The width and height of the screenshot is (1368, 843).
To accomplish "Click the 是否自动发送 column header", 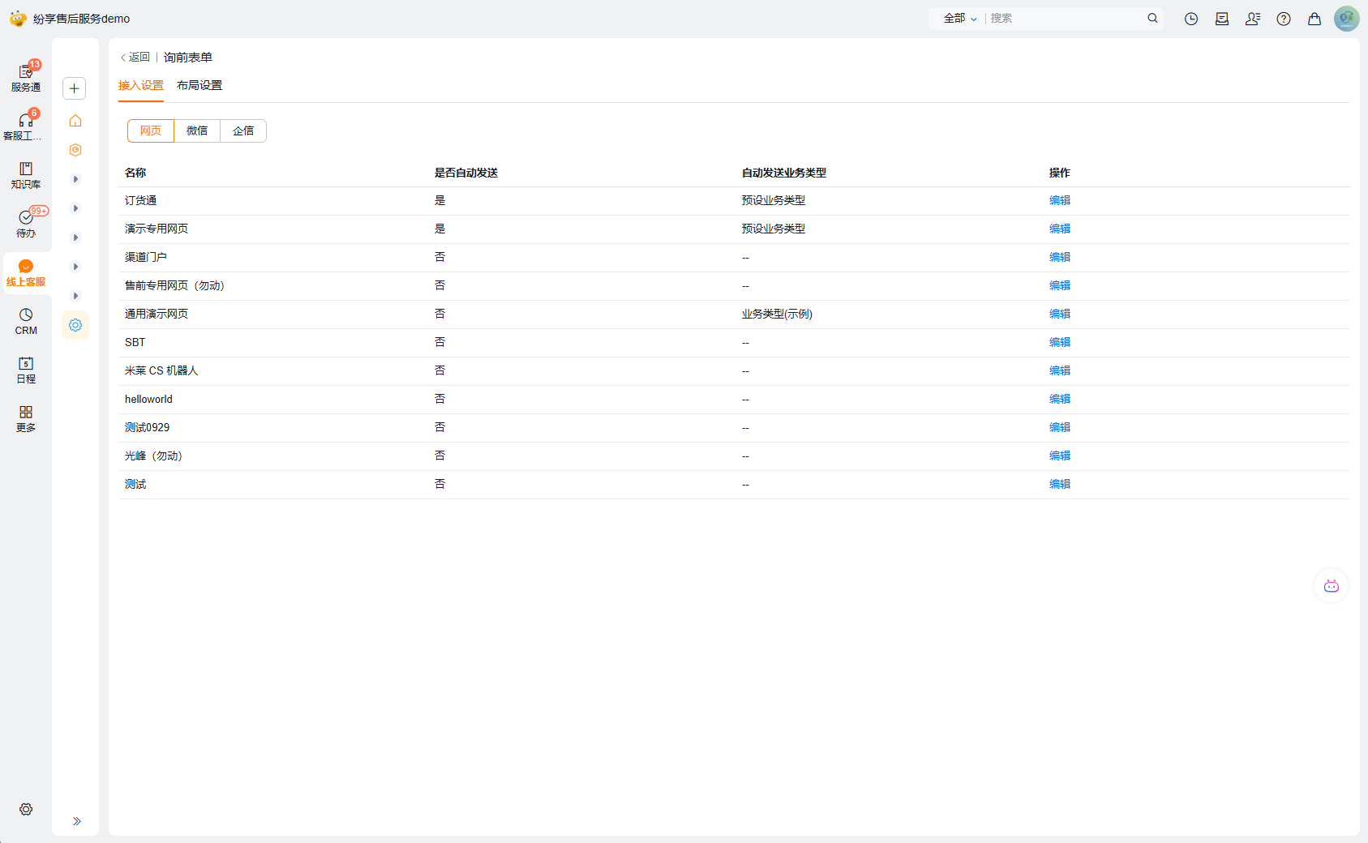I will click(x=466, y=173).
